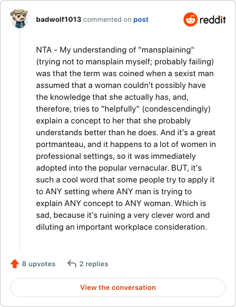The image size is (236, 307).
Task: Click the "View the conversation" button
Action: point(118,288)
